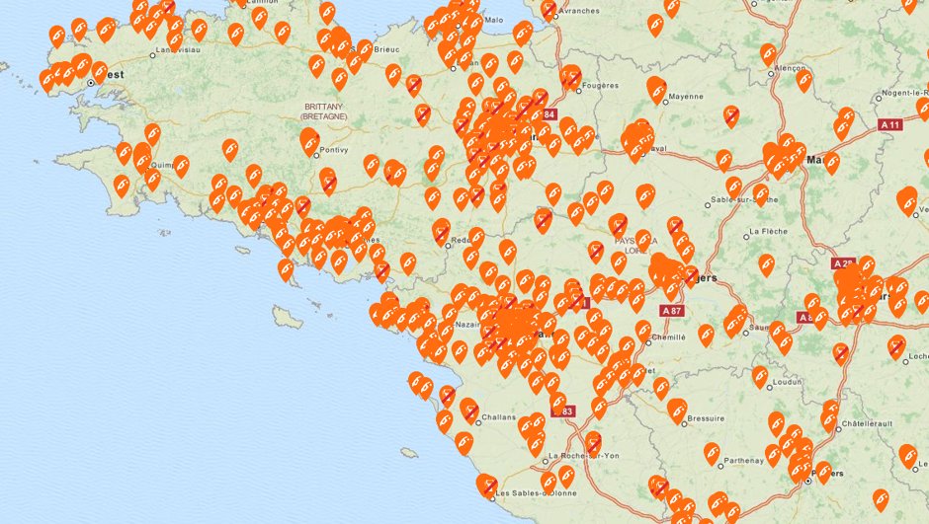Screen dimensions: 929x524
Task: Click the A 87 motorway shield
Action: click(671, 311)
